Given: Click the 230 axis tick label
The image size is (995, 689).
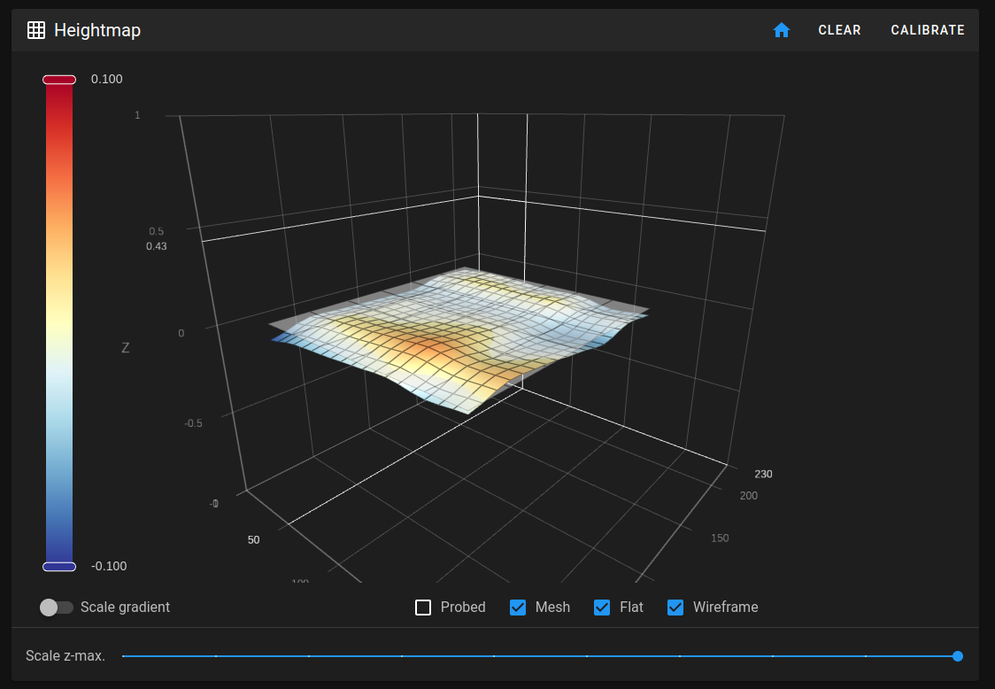Looking at the screenshot, I should 763,474.
